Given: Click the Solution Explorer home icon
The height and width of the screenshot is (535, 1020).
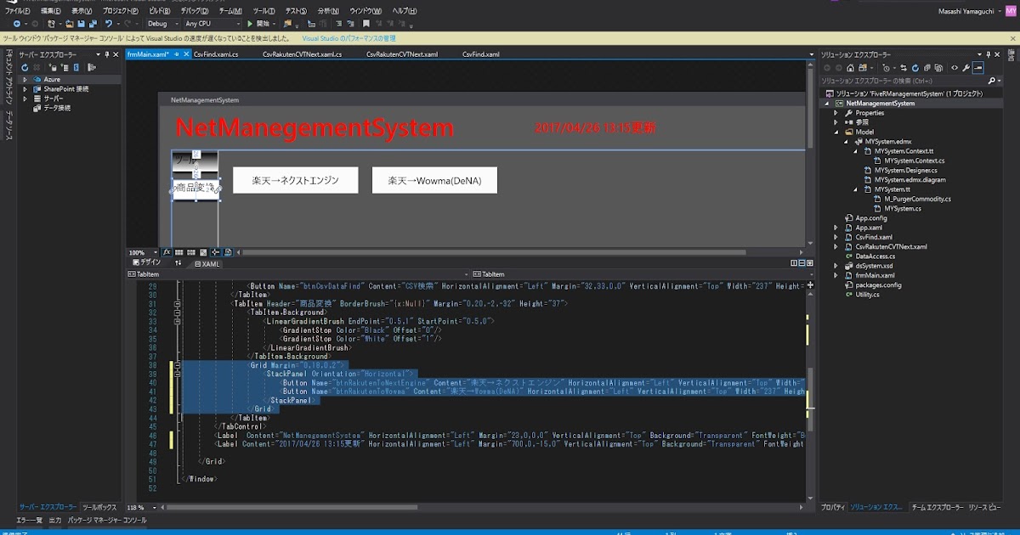Looking at the screenshot, I should [x=850, y=67].
